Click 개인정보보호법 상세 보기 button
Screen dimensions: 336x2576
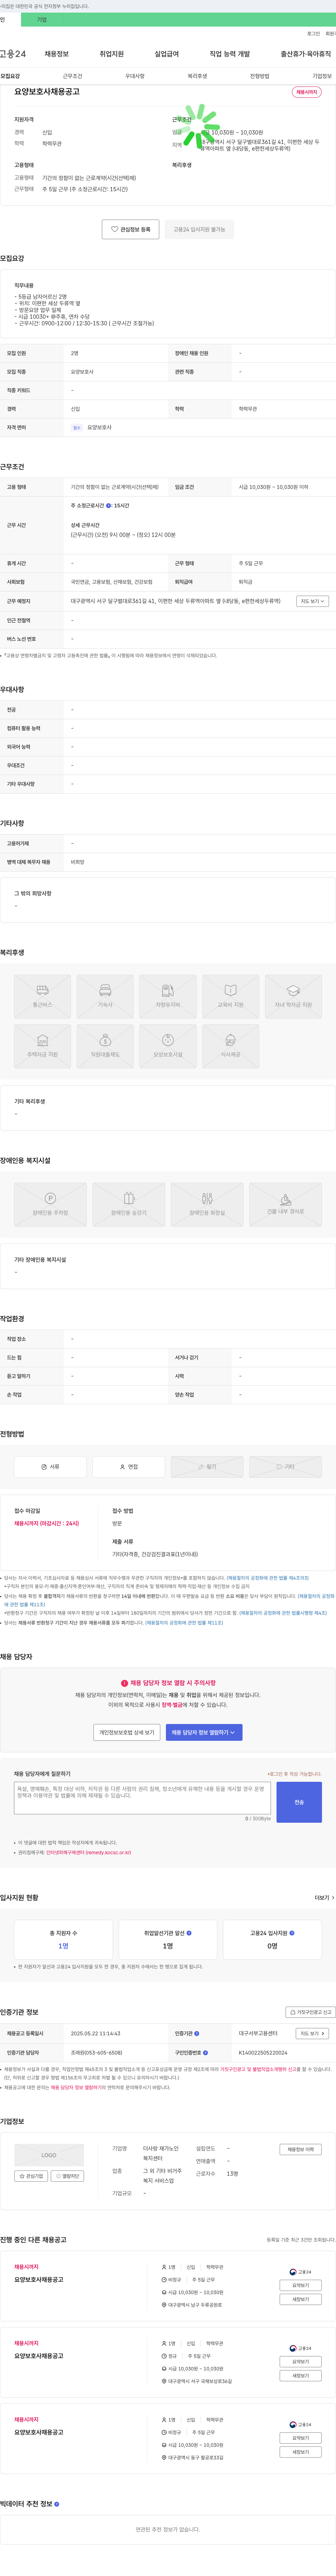(127, 1732)
